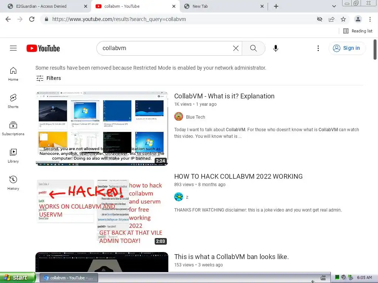Open the YouTube hamburger guide menu
The height and width of the screenshot is (283, 378).
13,48
